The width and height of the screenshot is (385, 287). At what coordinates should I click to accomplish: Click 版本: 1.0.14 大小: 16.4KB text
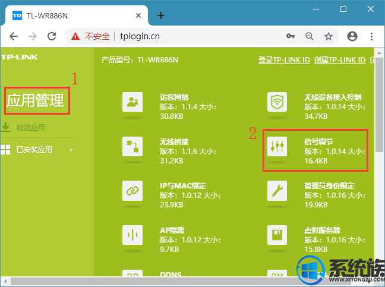pos(334,156)
